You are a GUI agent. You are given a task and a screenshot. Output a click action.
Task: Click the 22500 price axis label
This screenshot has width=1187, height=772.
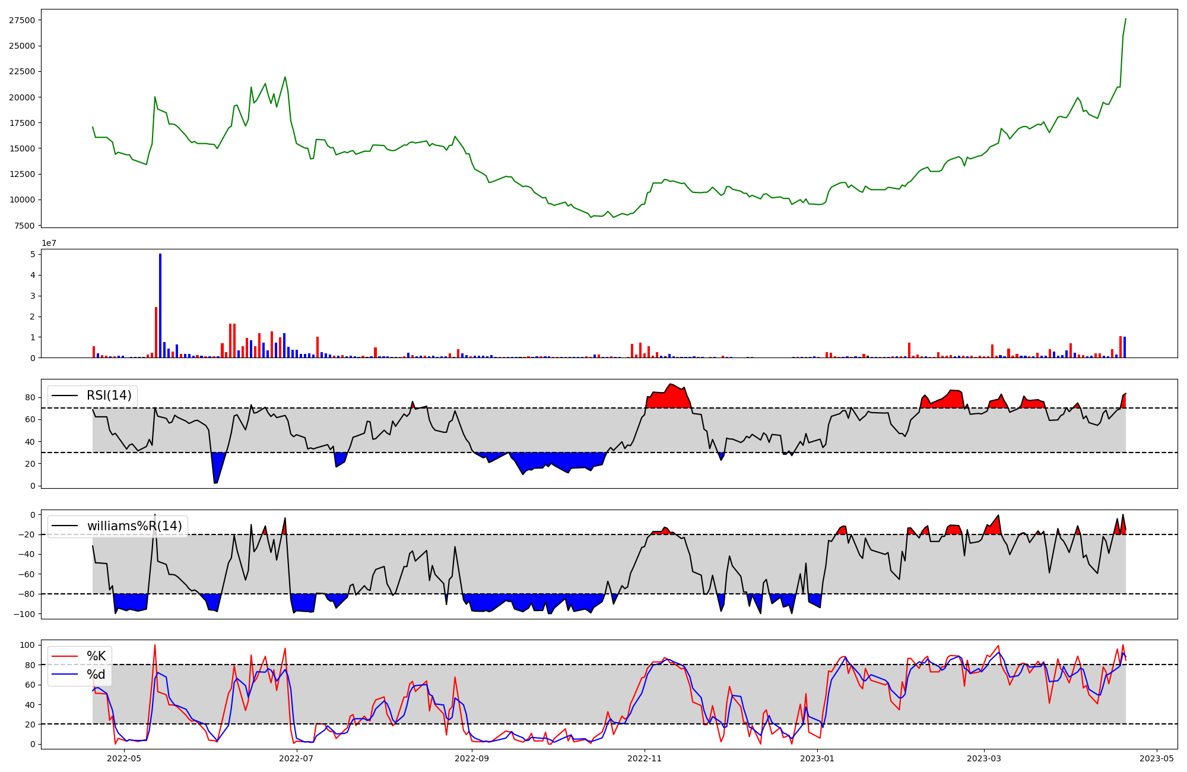pyautogui.click(x=21, y=71)
